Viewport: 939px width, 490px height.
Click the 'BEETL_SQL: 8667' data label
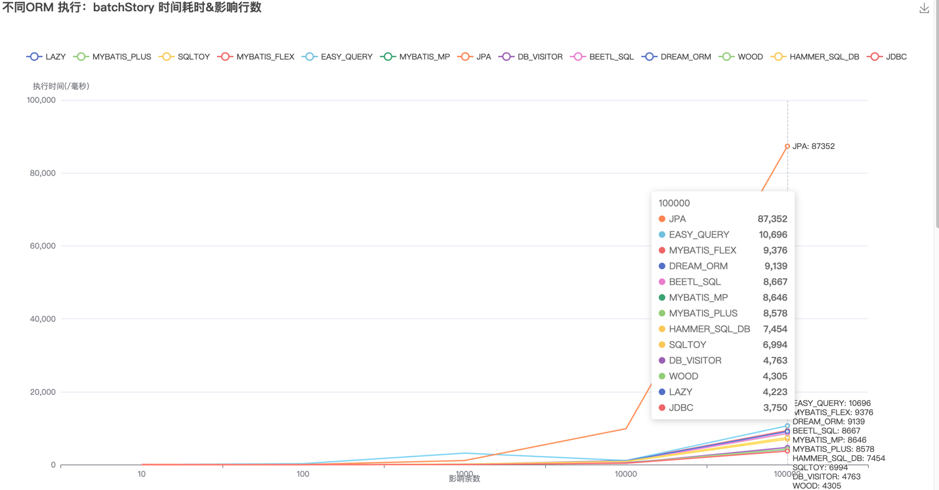click(826, 431)
